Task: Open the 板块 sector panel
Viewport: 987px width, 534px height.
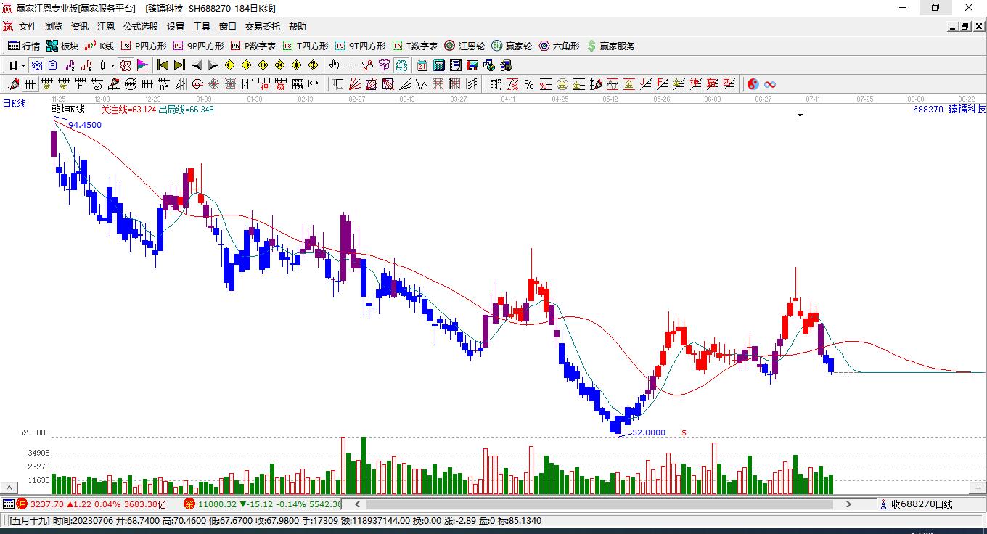Action: 62,46
